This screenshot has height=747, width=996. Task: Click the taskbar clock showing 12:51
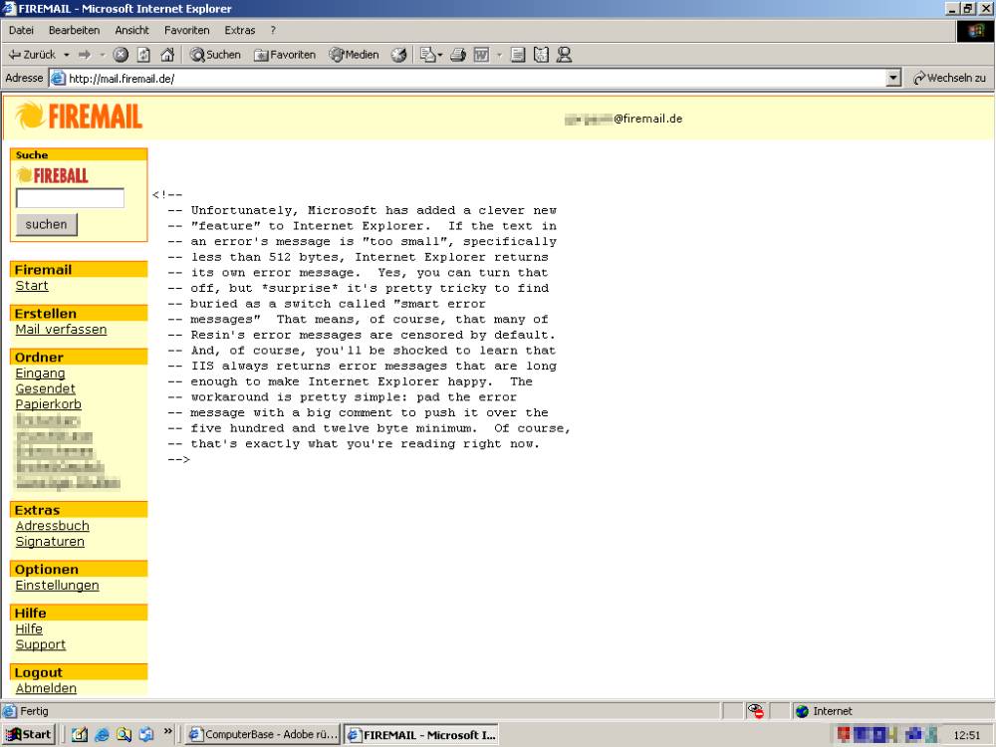coord(967,735)
